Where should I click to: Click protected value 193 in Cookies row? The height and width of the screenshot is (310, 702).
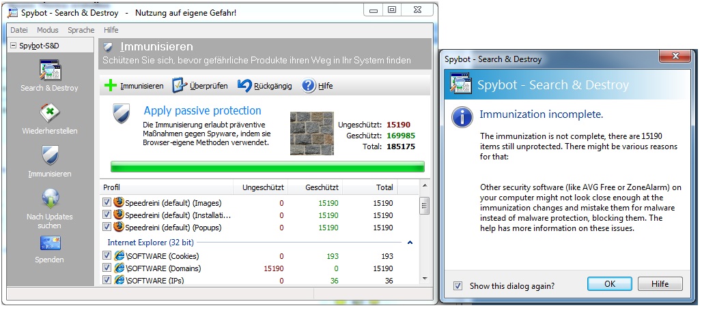click(332, 256)
